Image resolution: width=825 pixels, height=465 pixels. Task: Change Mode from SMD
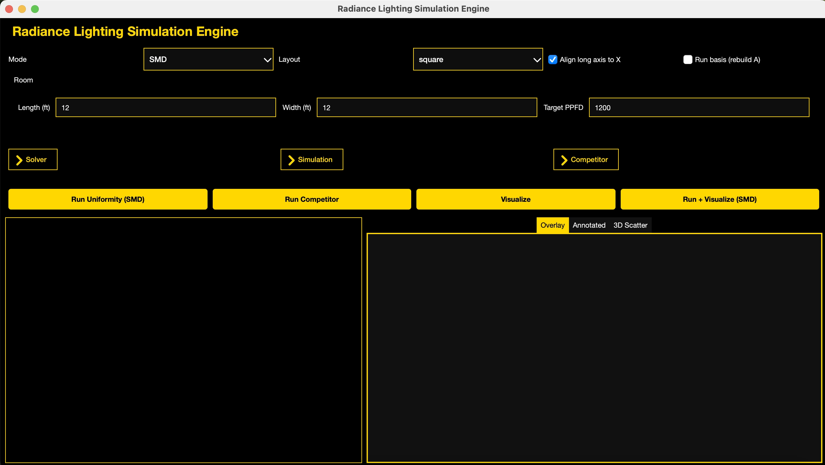(208, 59)
